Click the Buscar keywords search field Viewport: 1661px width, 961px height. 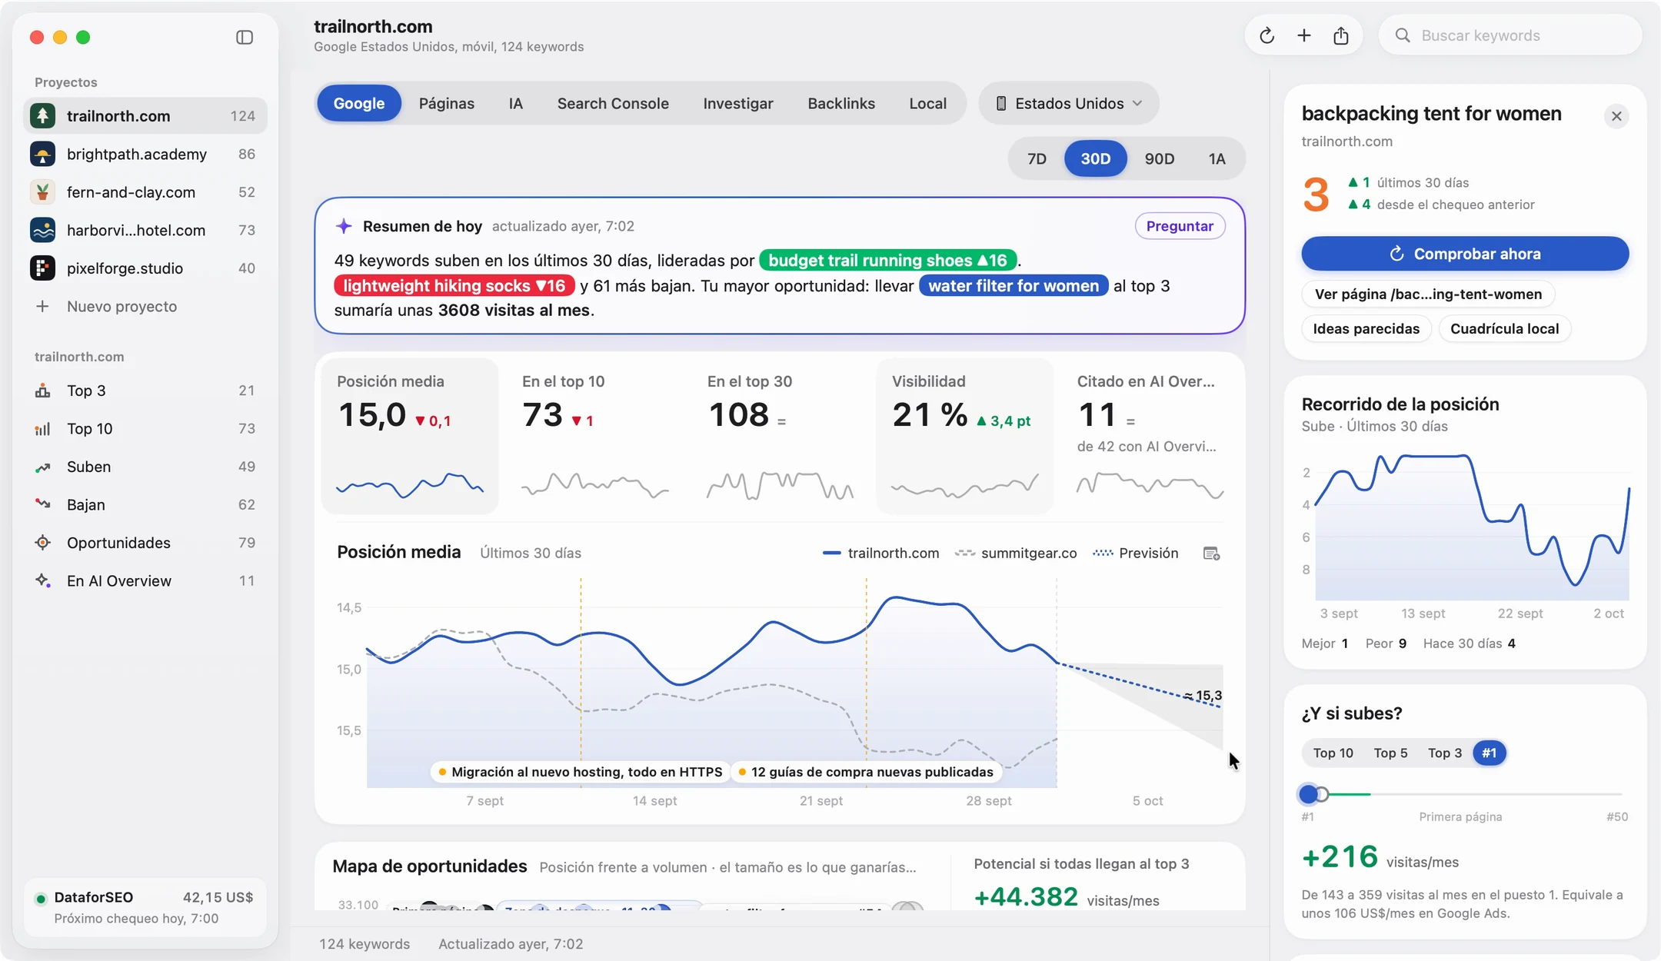pos(1510,35)
